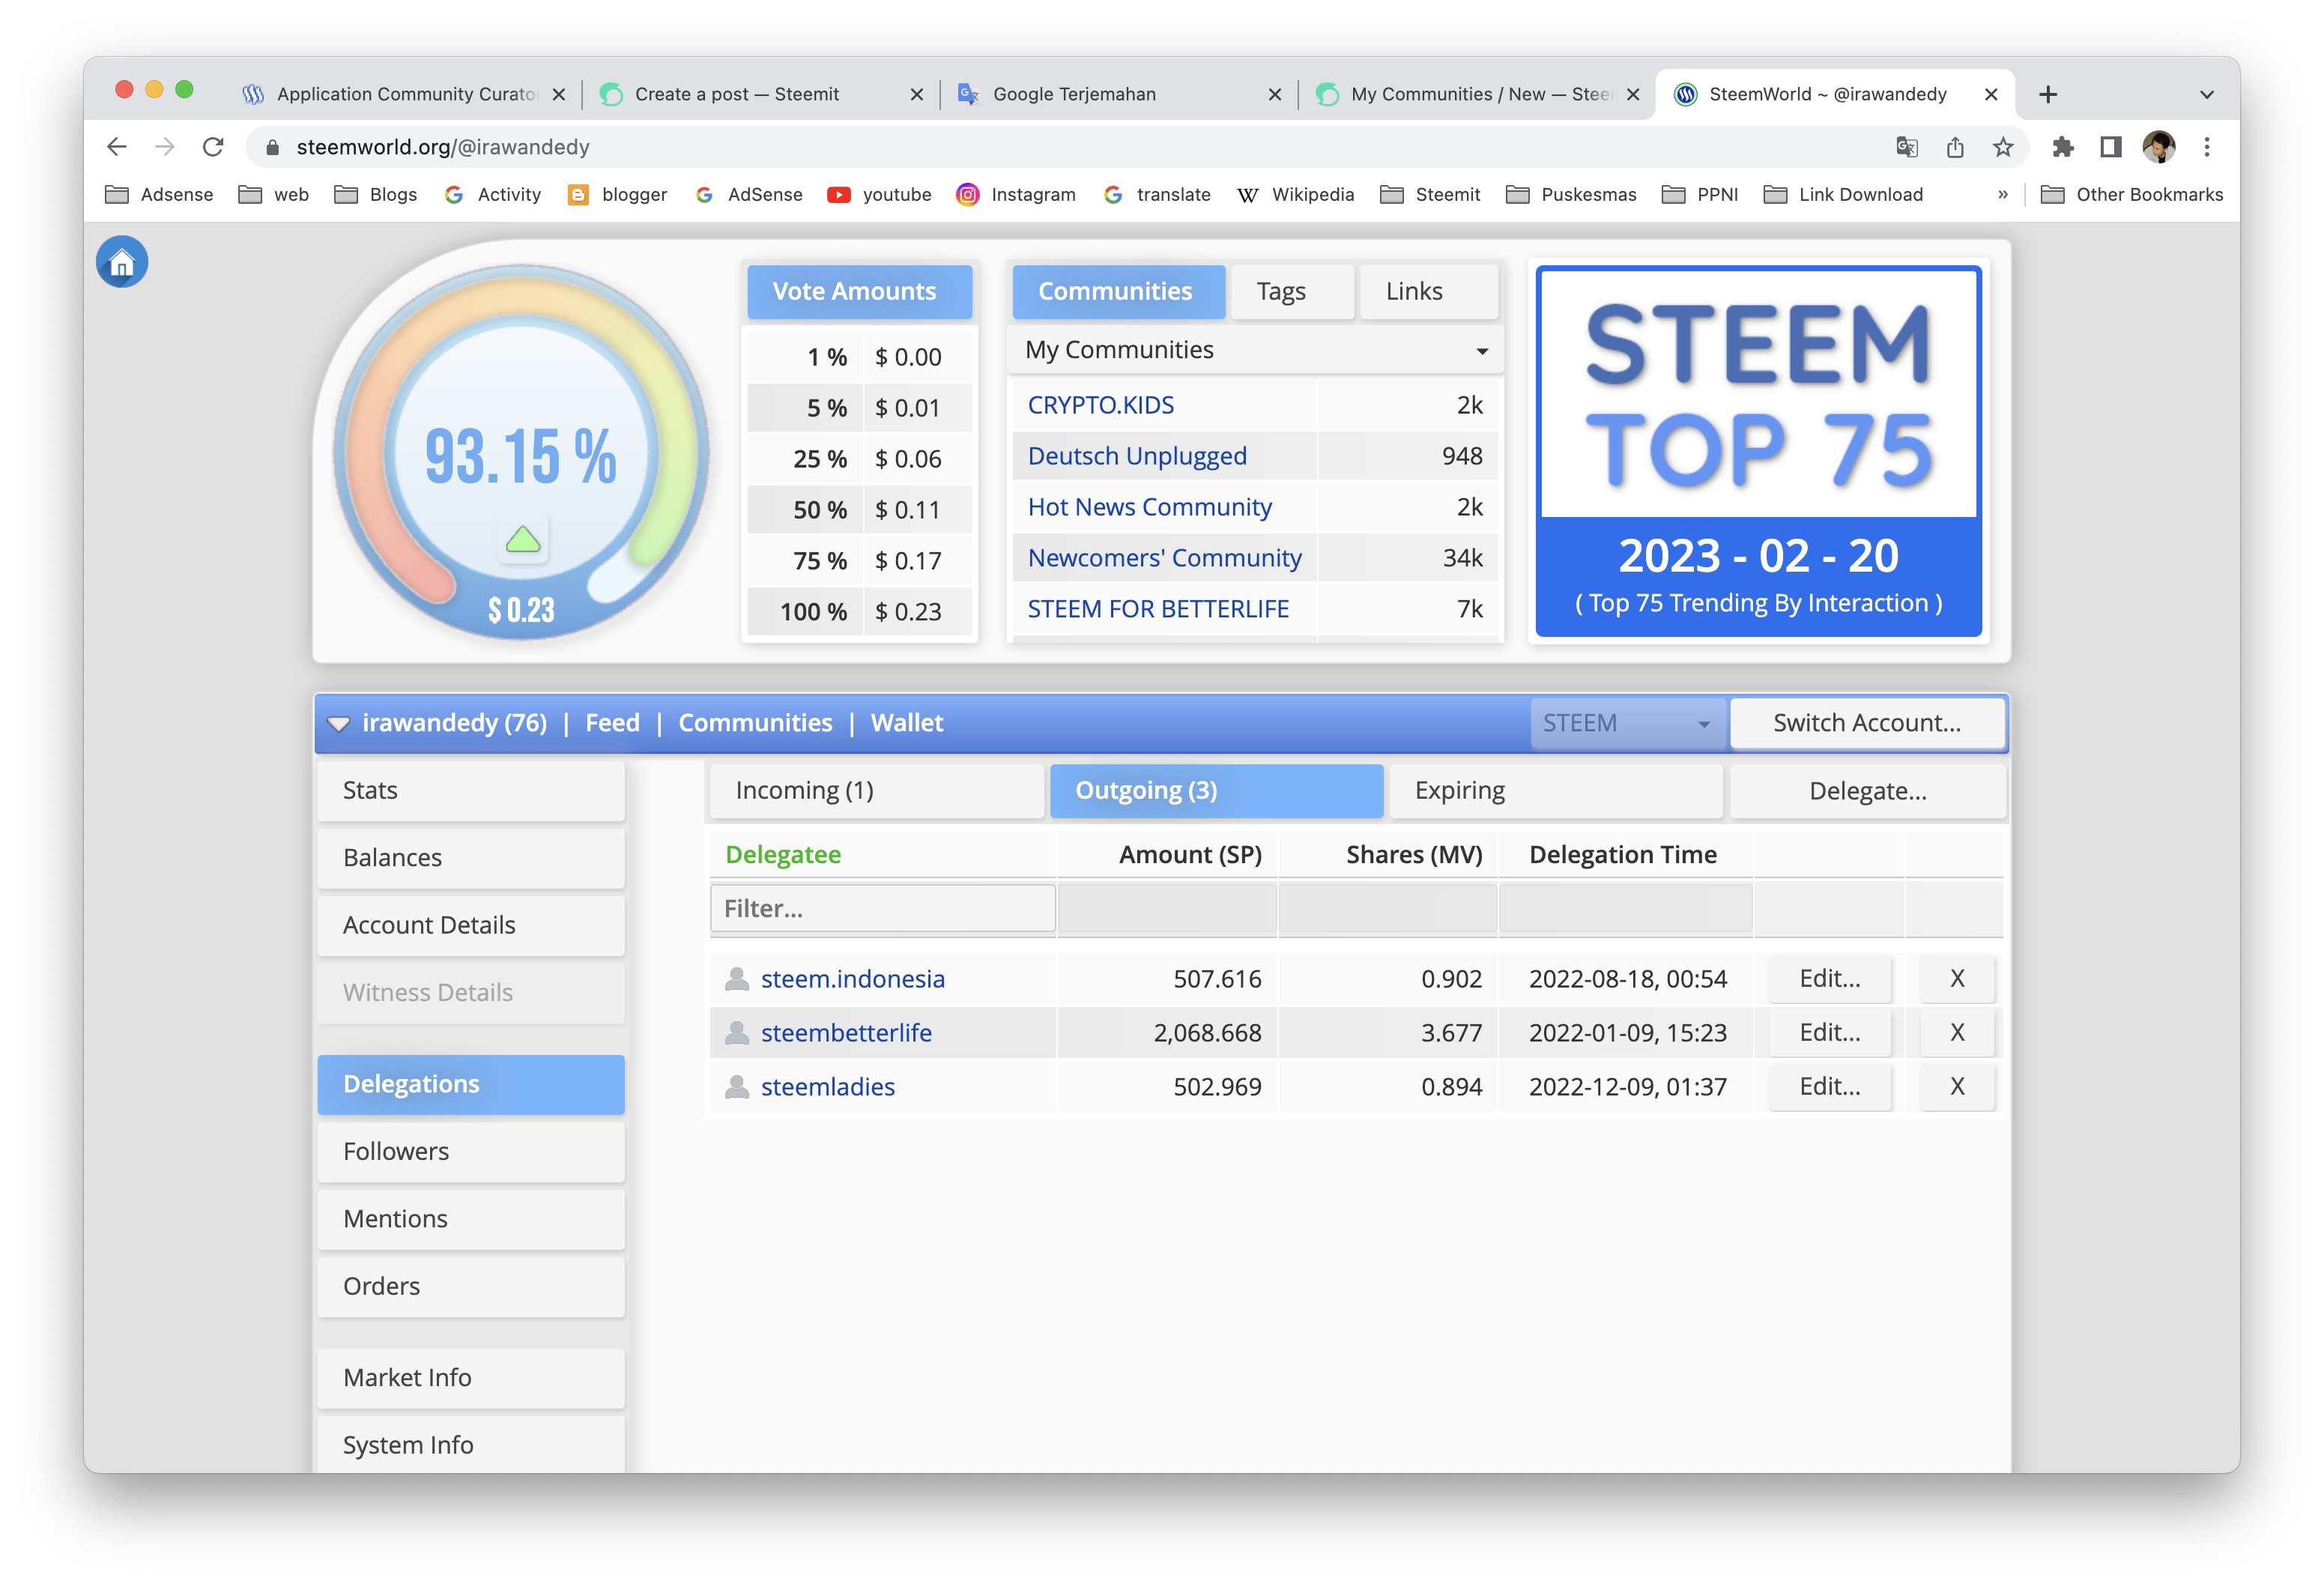The image size is (2324, 1584).
Task: Reload the page
Action: click(x=213, y=147)
